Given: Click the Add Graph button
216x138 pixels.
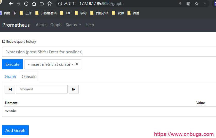Looking at the screenshot, I should (x=15, y=130).
